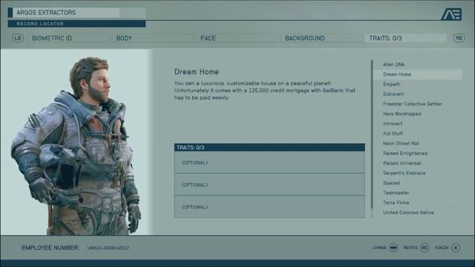Select the Dream Home trait

418,74
